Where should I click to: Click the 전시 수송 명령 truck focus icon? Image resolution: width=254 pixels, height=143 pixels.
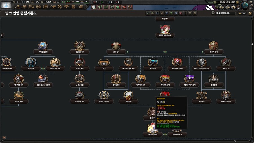[80, 95]
